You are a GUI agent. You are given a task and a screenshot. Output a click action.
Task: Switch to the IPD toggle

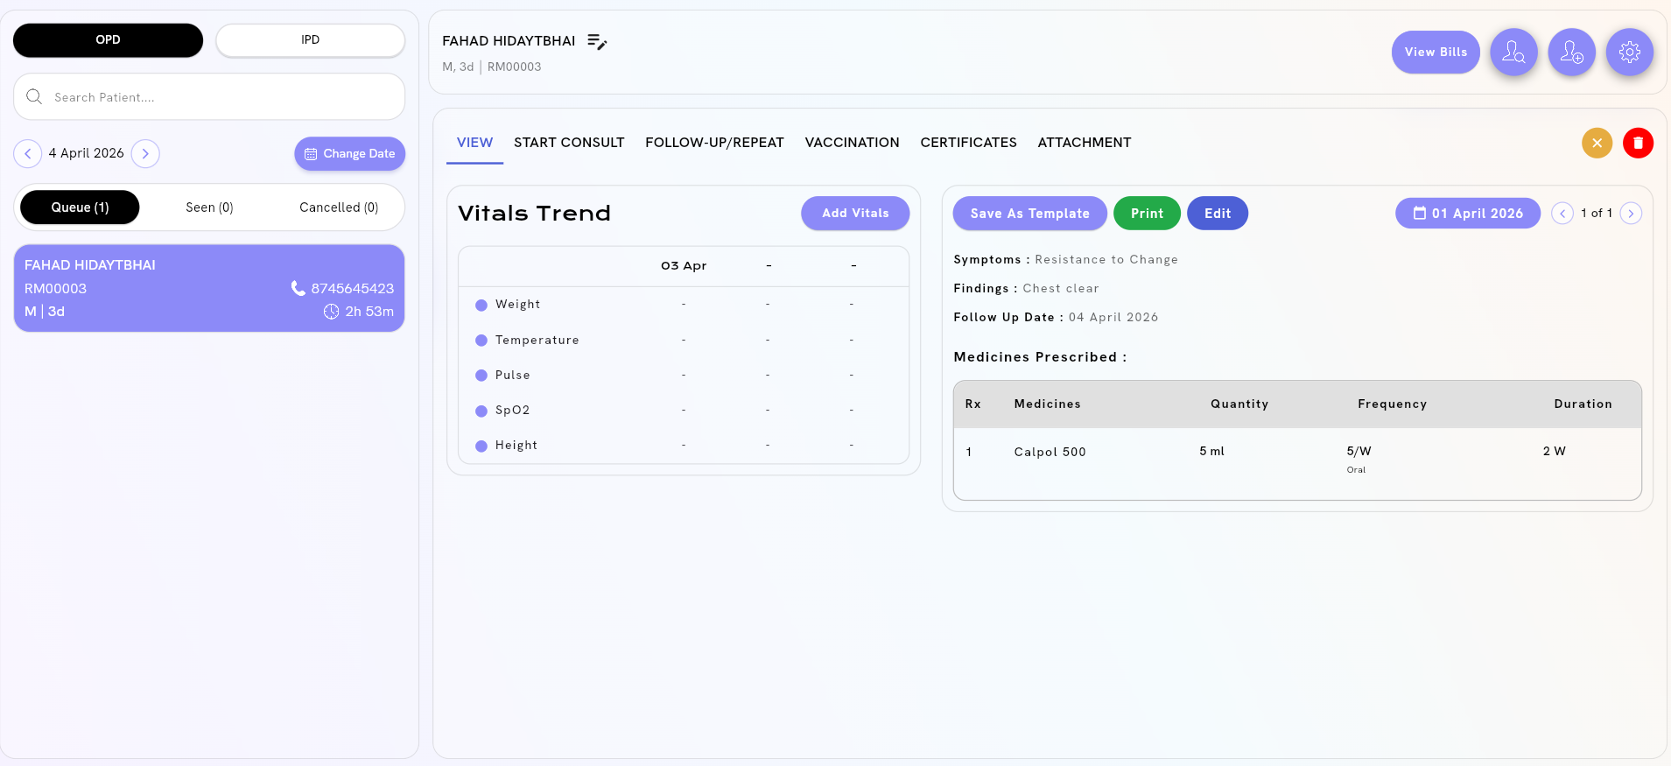[x=310, y=40]
